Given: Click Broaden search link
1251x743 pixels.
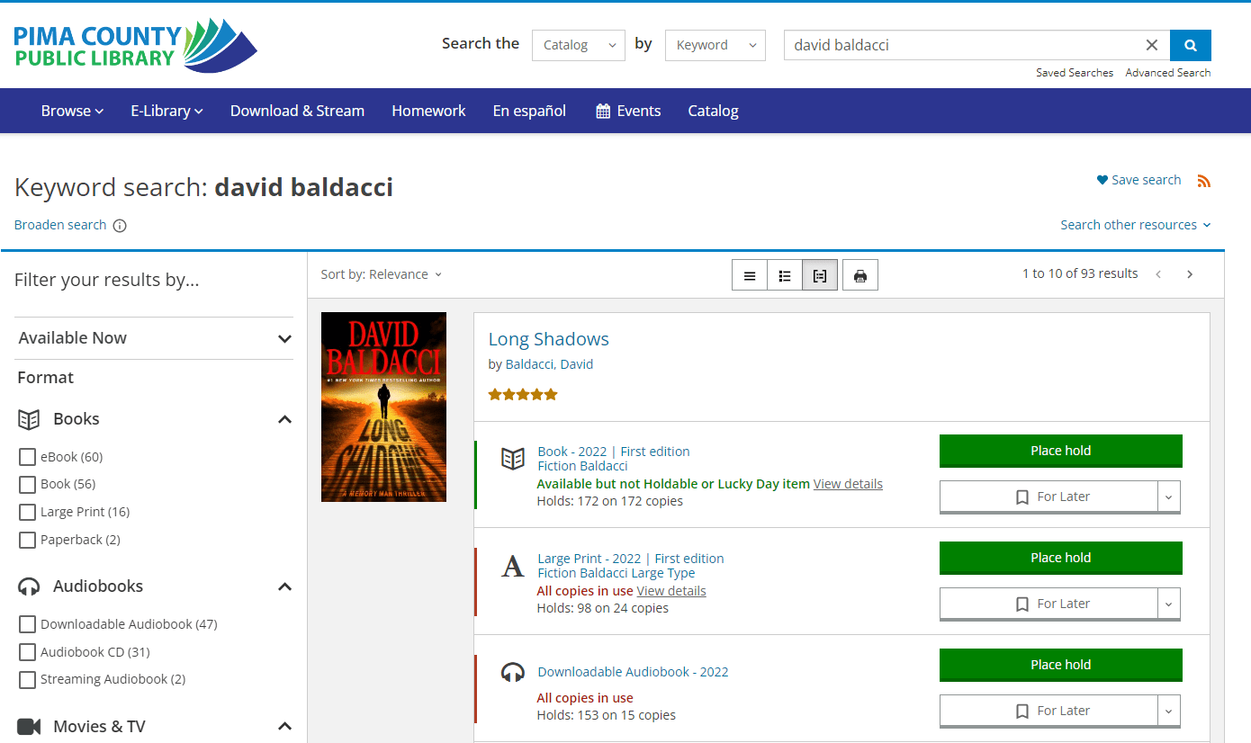Looking at the screenshot, I should (60, 225).
